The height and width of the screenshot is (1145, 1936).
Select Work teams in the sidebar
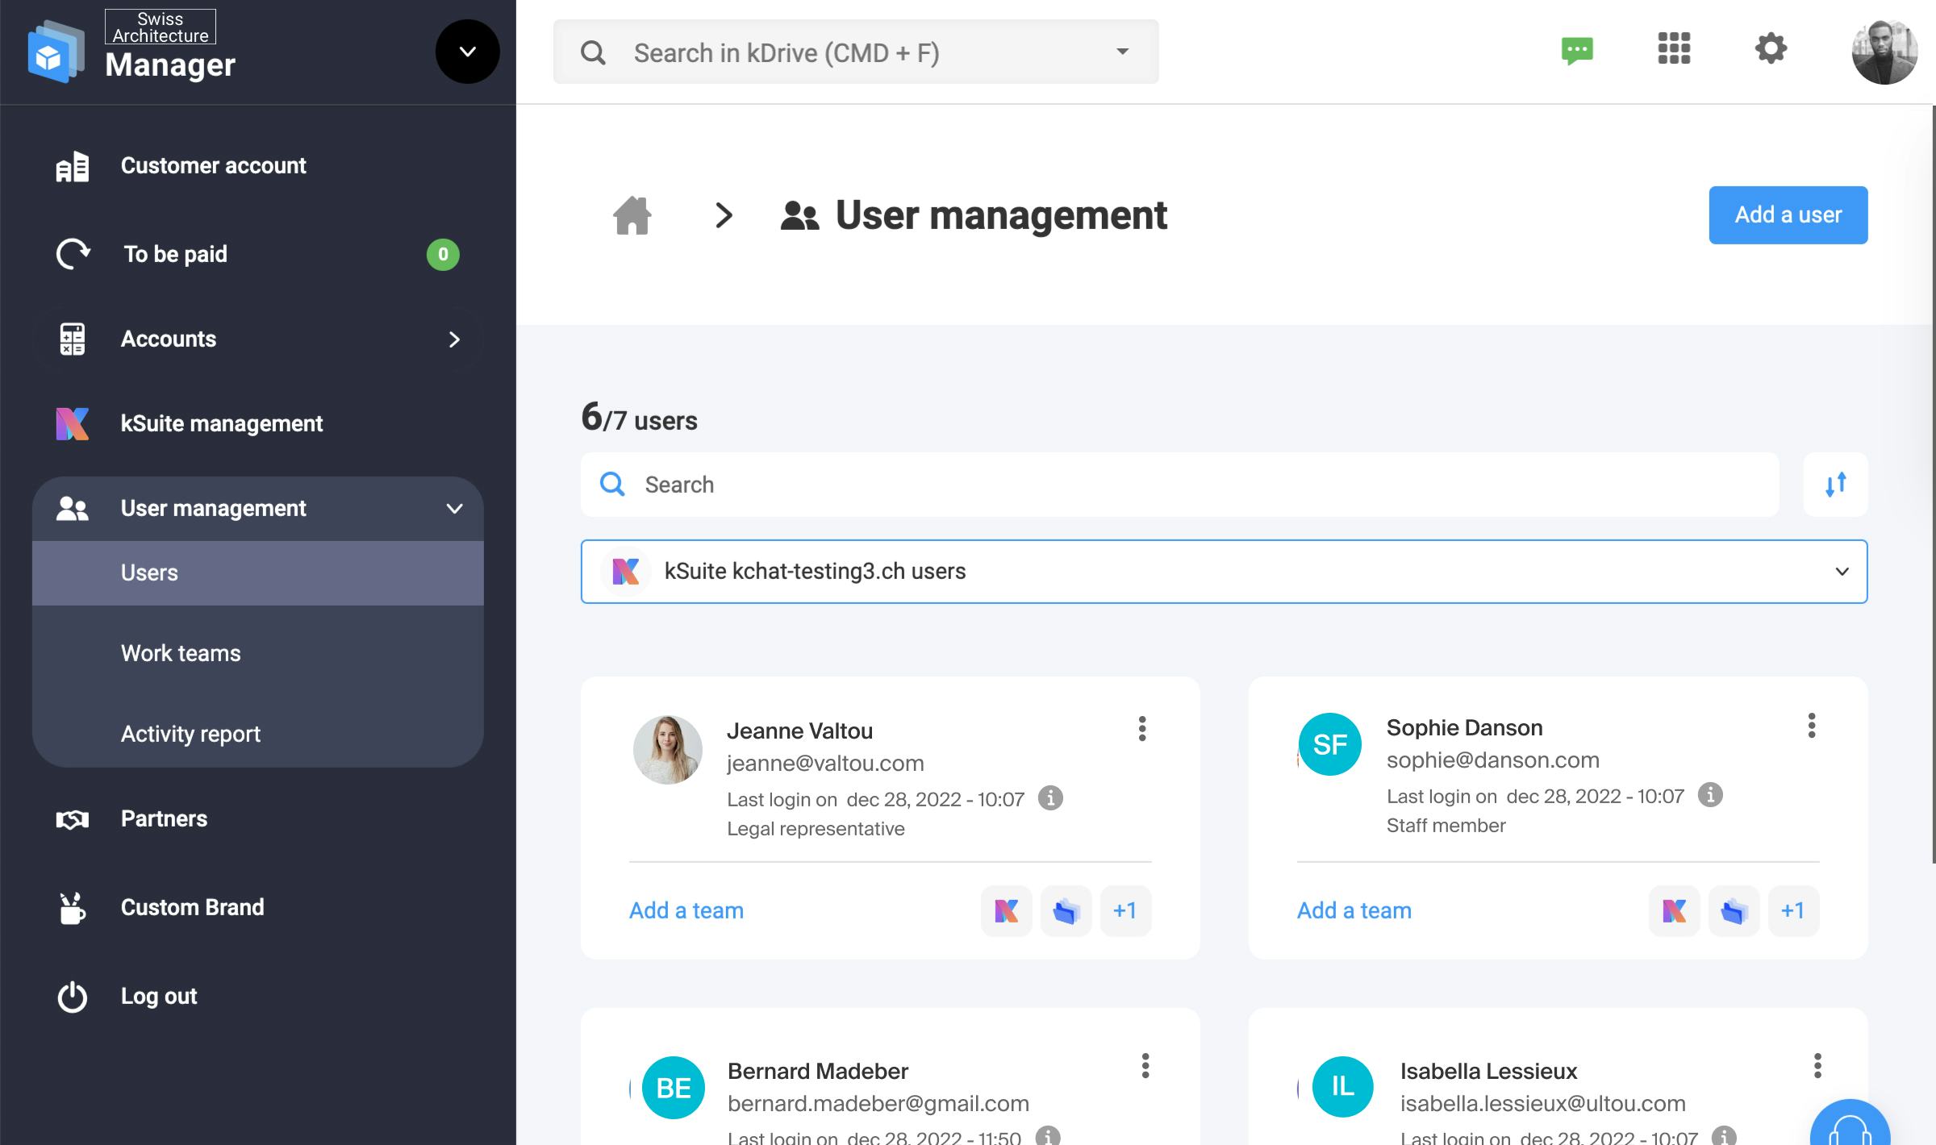[179, 653]
